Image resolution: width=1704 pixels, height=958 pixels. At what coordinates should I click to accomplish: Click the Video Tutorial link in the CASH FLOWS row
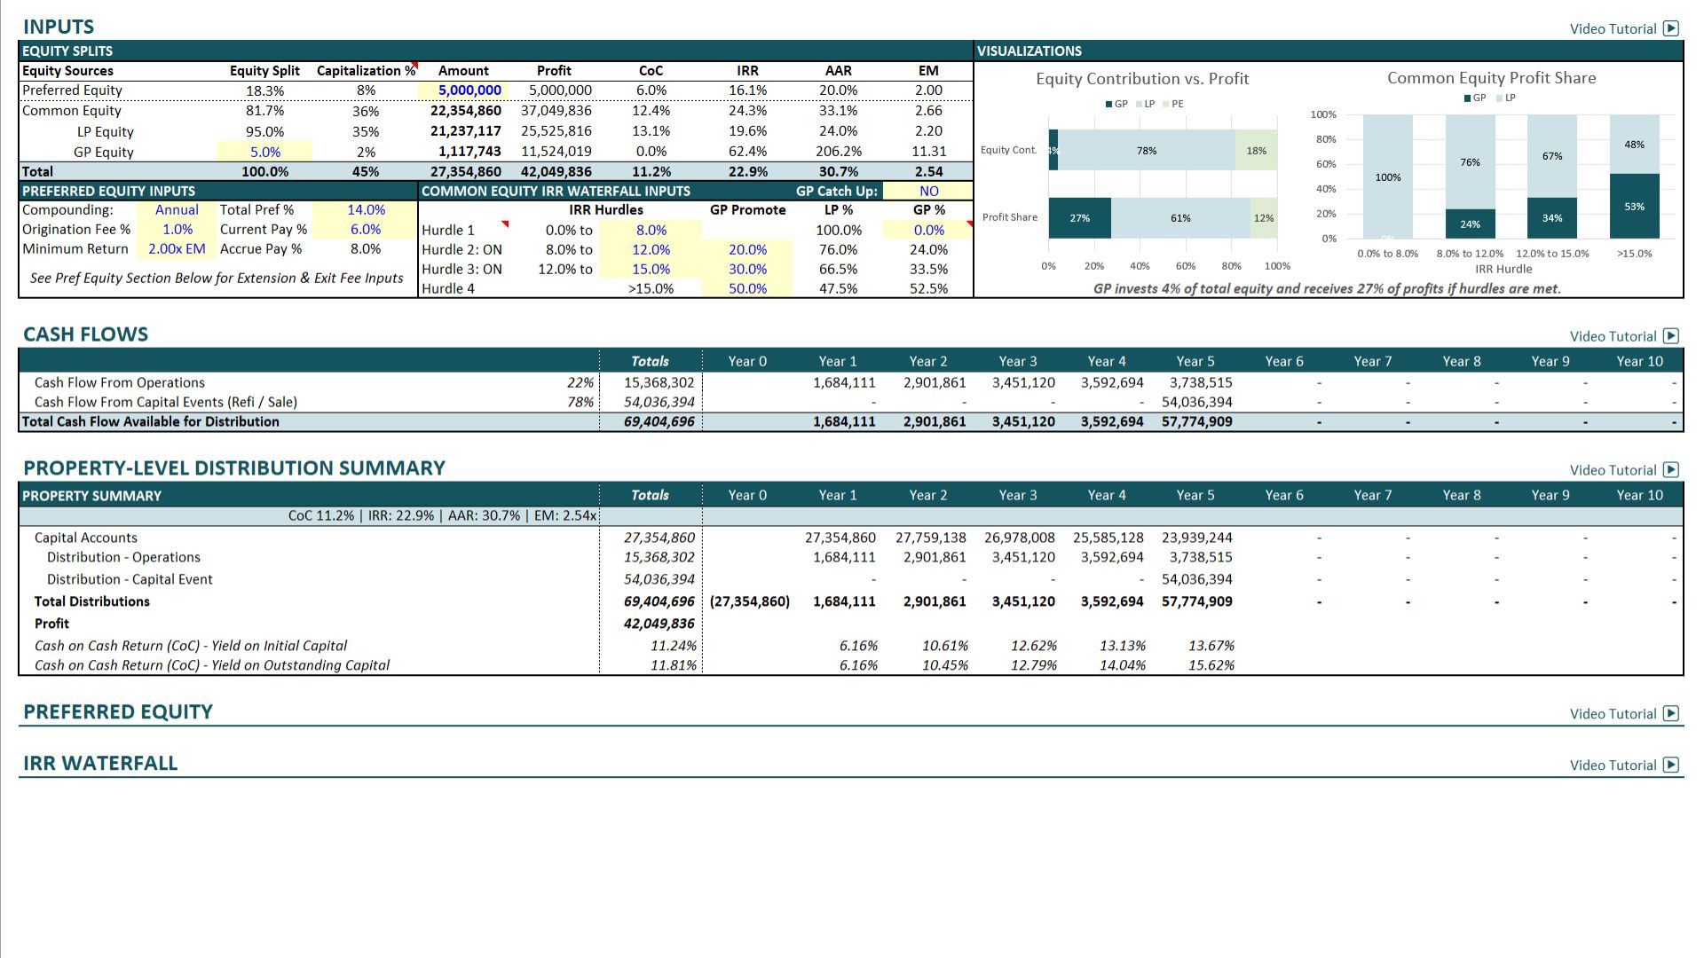coord(1613,336)
